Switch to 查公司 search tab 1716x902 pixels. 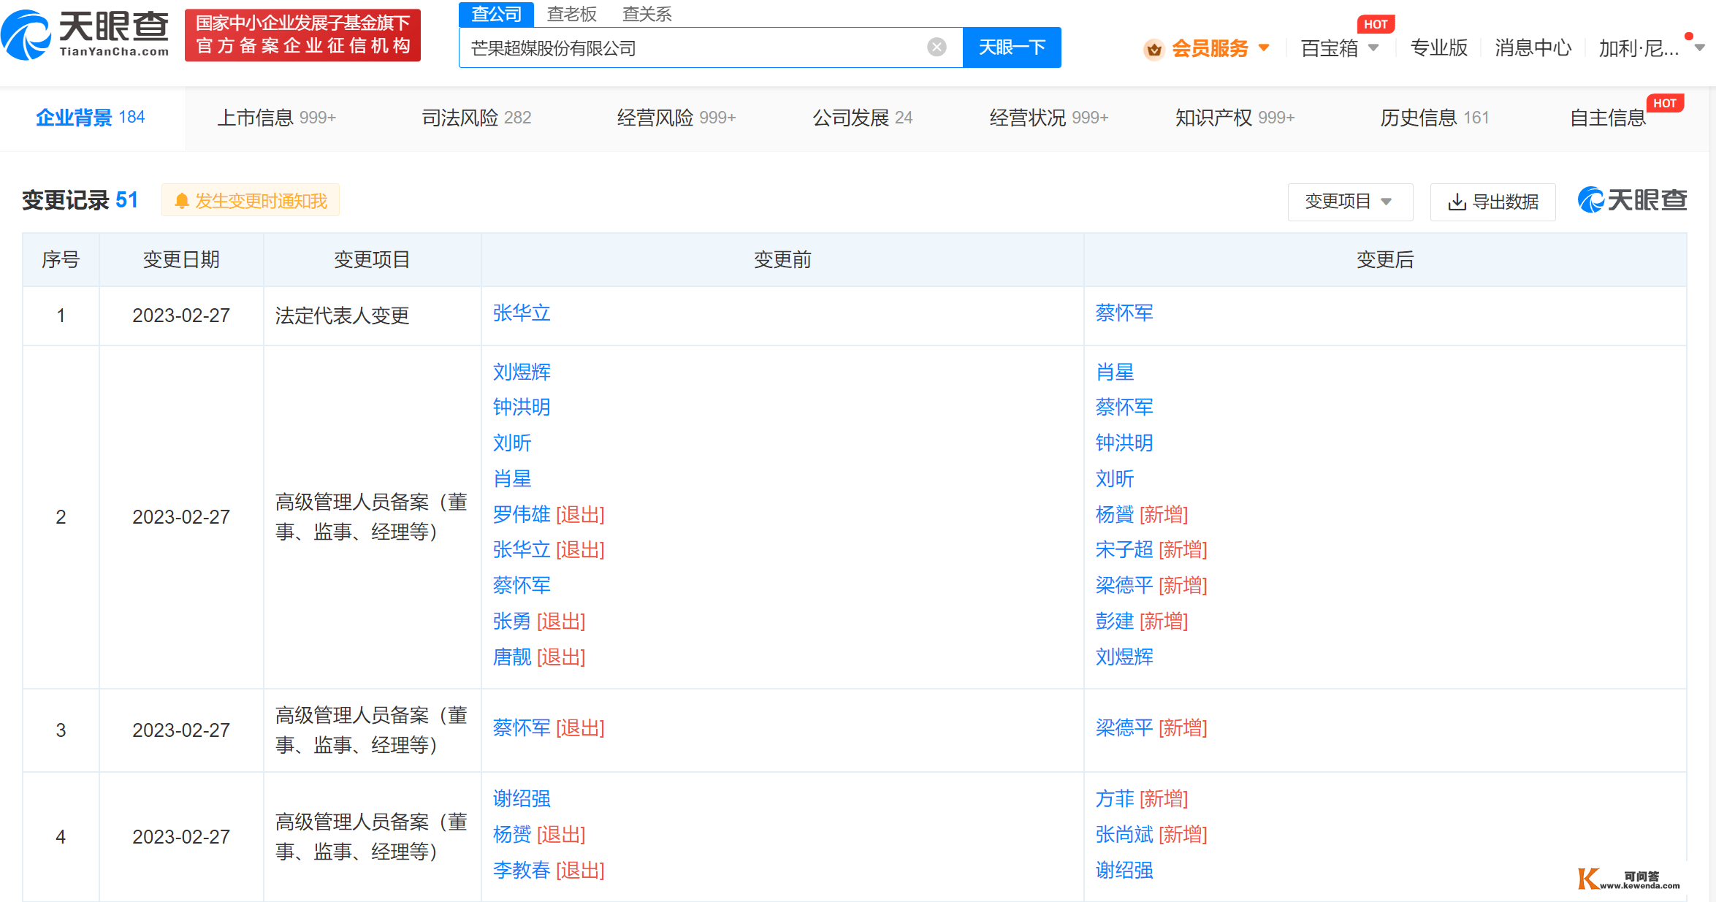pos(496,14)
